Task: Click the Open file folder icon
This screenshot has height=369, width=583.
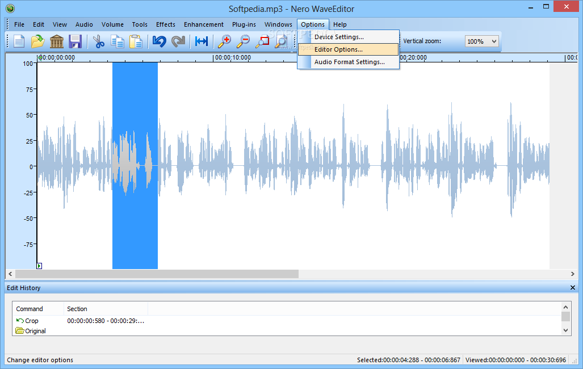Action: click(x=37, y=41)
